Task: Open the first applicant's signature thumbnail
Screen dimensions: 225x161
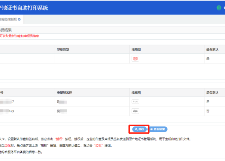Action: click(135, 102)
